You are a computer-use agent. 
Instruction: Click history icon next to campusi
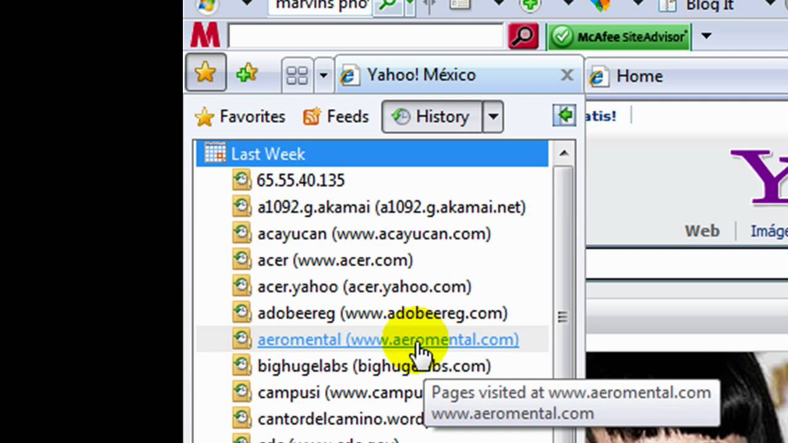pos(242,391)
